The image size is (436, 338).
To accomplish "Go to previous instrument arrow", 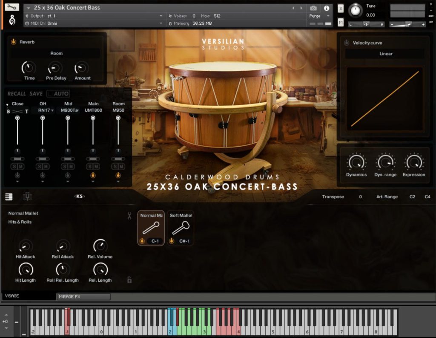I will pyautogui.click(x=293, y=8).
